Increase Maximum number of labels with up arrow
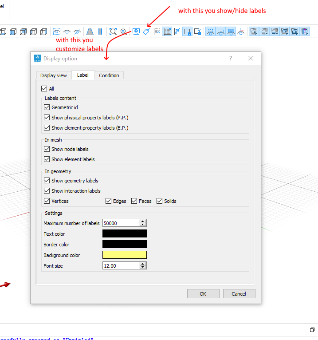Viewport: 318px width, 340px height. pos(142,221)
